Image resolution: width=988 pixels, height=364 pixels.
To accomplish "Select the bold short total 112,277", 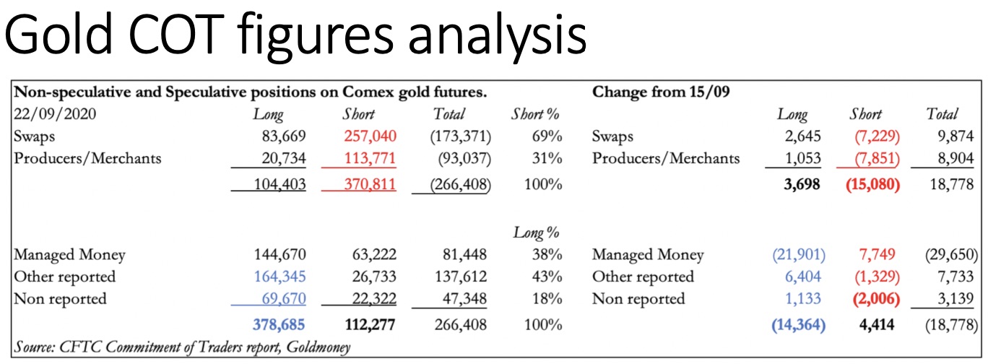I will click(370, 324).
